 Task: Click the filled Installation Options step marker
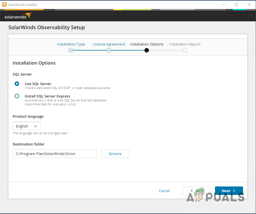147,50
